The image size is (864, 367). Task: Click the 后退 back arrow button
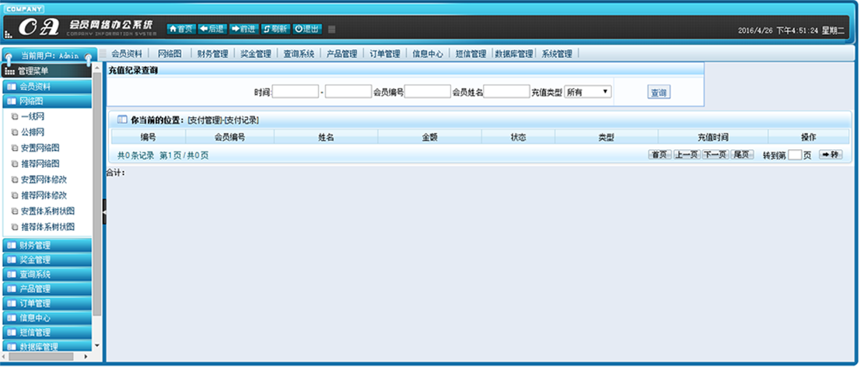tap(212, 29)
